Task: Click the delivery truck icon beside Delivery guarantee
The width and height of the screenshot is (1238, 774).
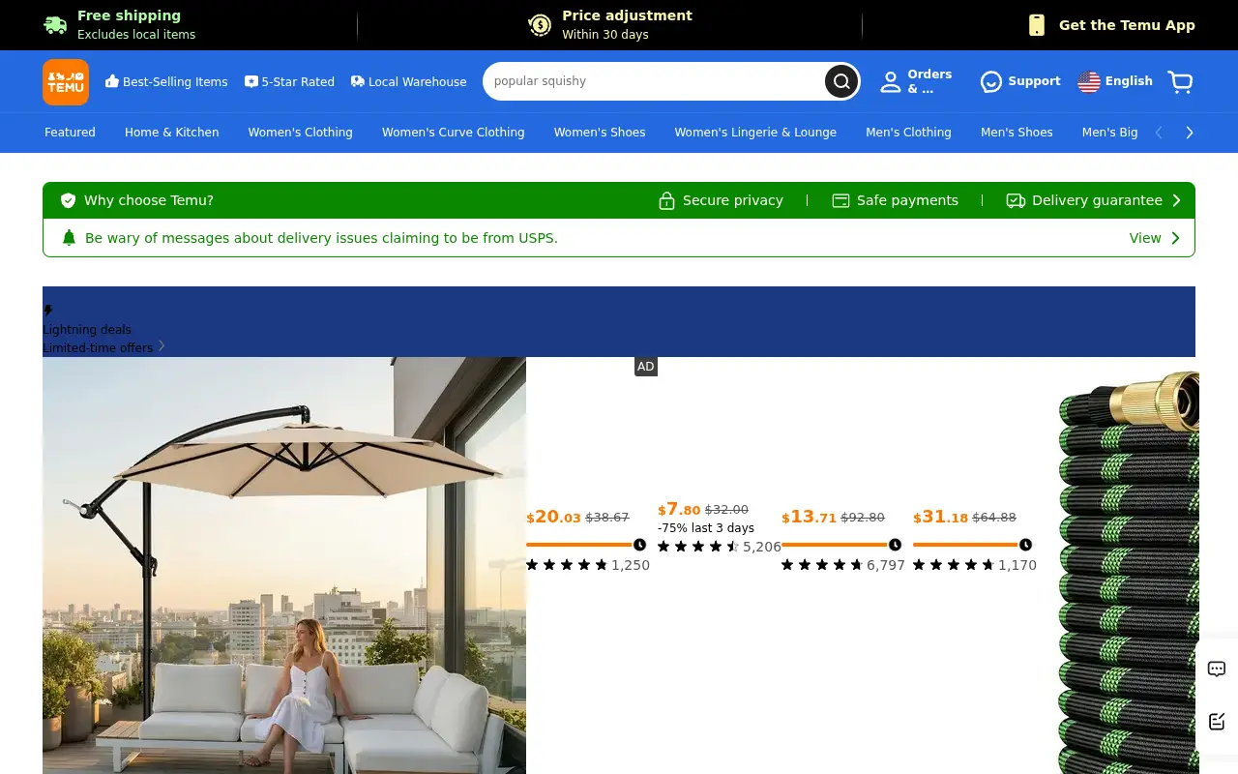Action: point(1016,200)
